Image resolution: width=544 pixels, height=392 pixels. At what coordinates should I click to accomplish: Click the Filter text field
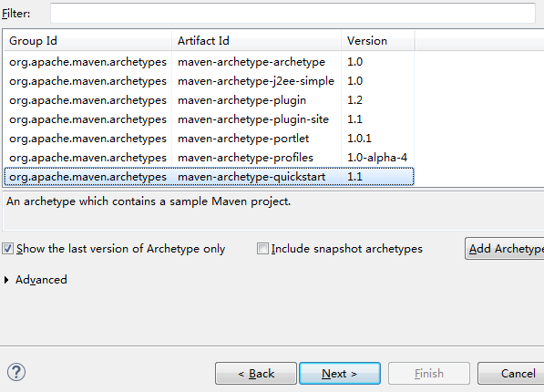[x=293, y=14]
